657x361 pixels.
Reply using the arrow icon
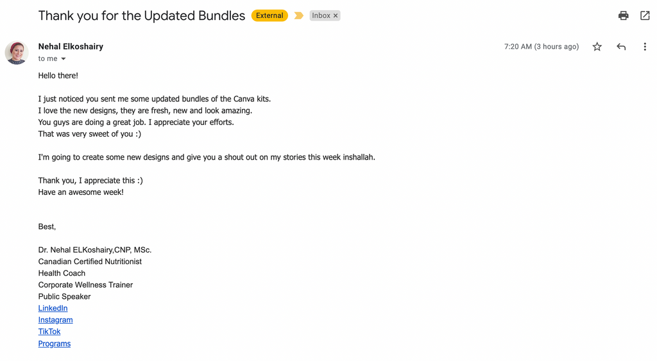[621, 46]
